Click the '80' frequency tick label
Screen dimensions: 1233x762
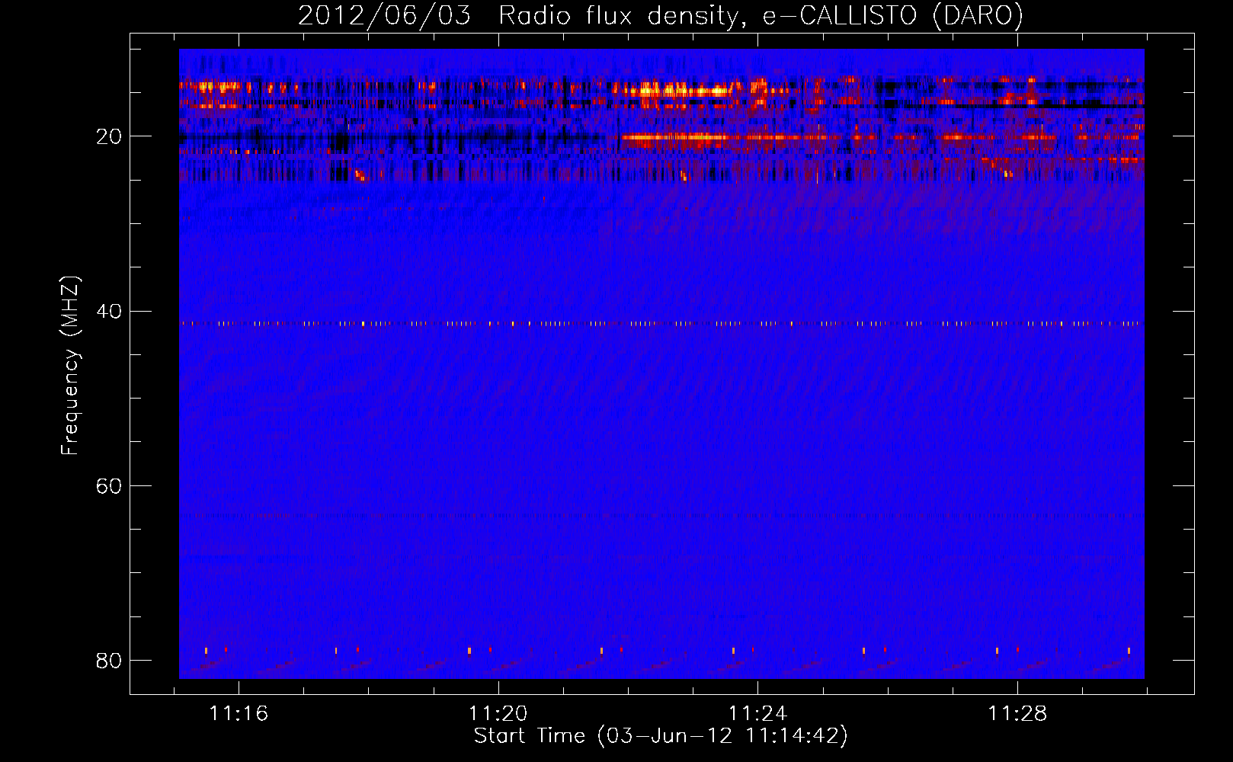(109, 661)
